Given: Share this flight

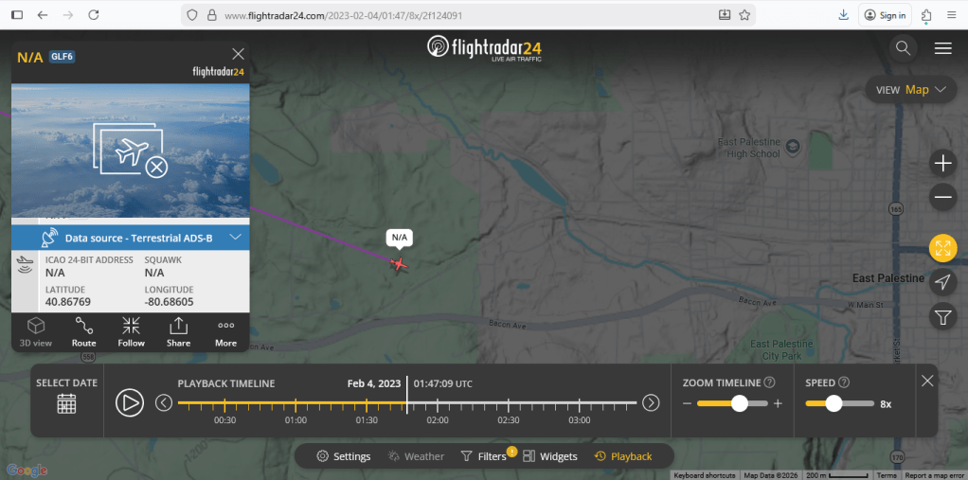Looking at the screenshot, I should pyautogui.click(x=178, y=332).
